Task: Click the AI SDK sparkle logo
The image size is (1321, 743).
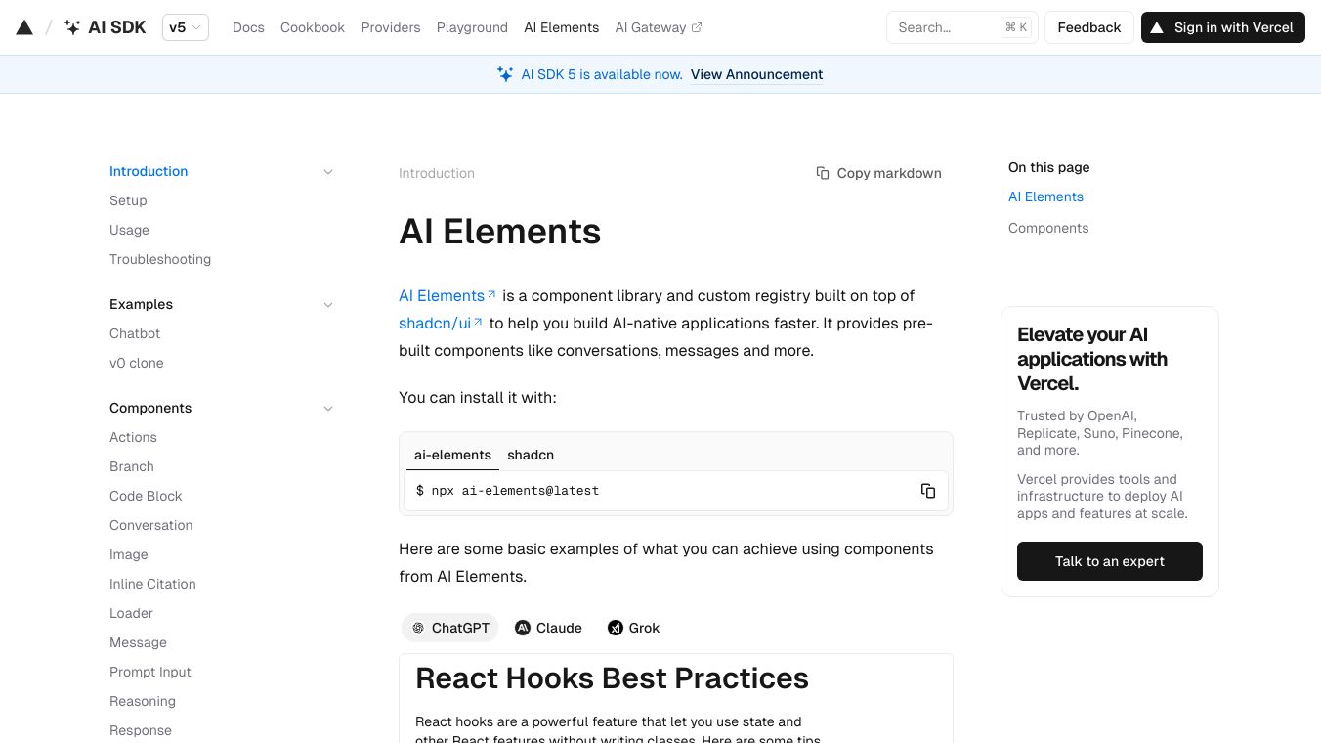Action: click(73, 27)
